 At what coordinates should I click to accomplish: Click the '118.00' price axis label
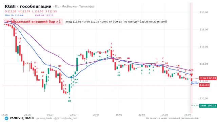[204, 29]
